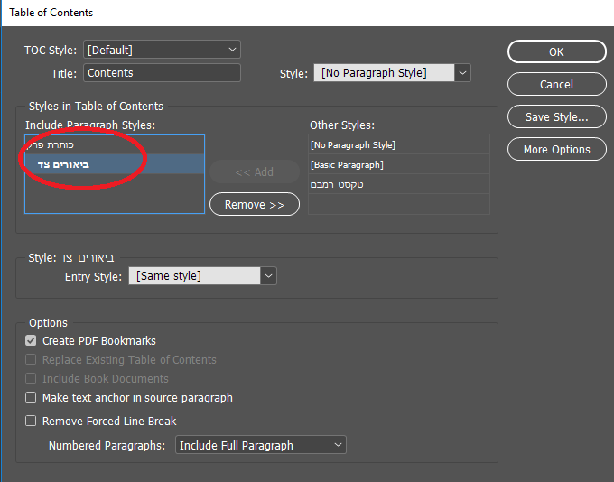This screenshot has width=614, height=482.
Task: Click the More Options button
Action: click(556, 149)
